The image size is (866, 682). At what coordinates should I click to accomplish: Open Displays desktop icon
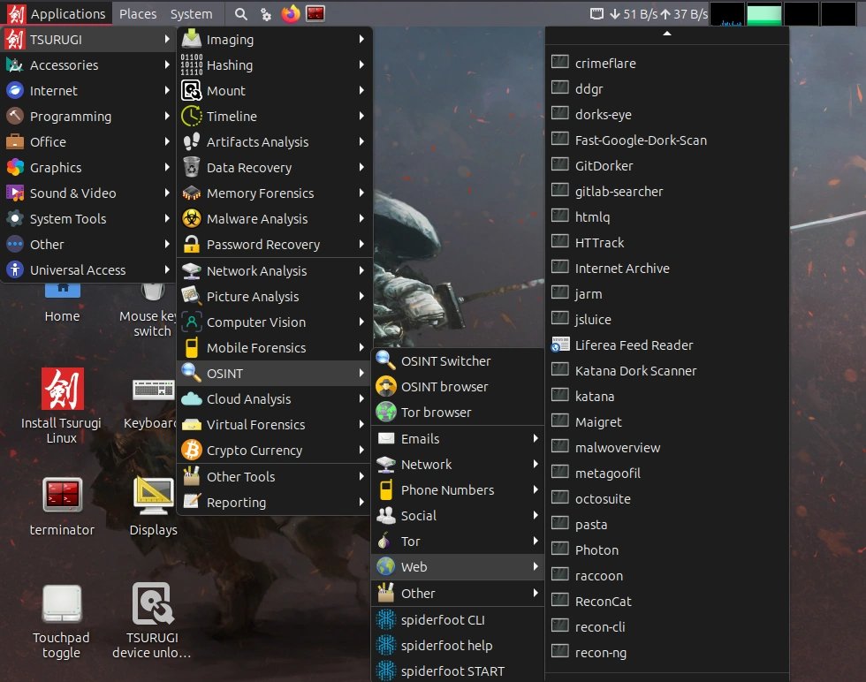[154, 506]
